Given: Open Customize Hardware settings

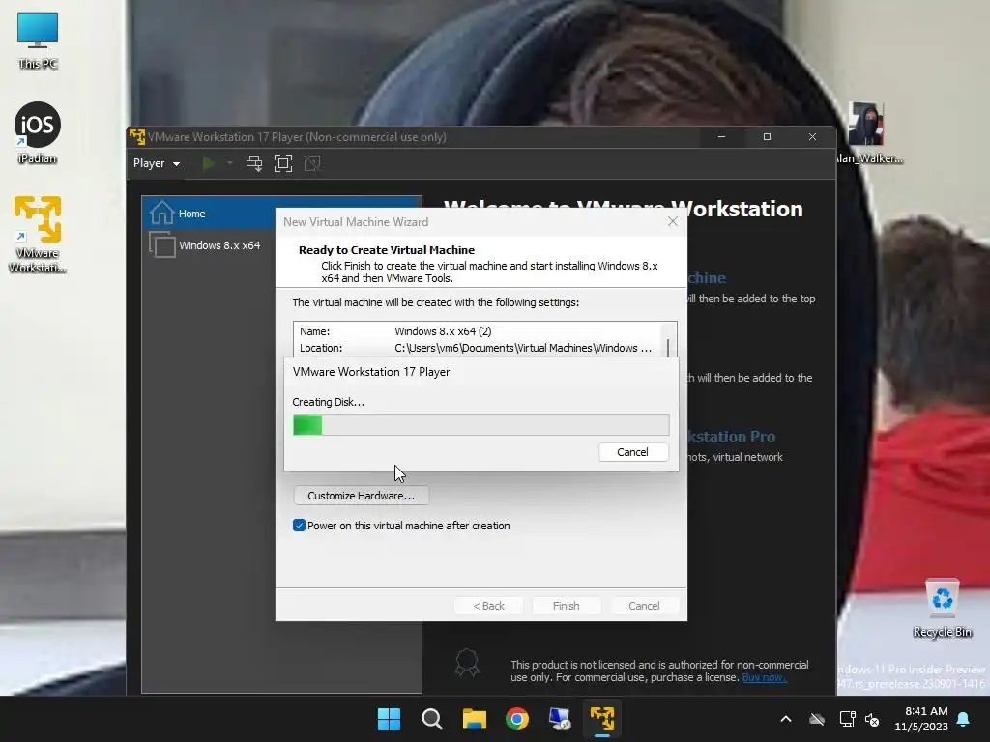Looking at the screenshot, I should (362, 496).
